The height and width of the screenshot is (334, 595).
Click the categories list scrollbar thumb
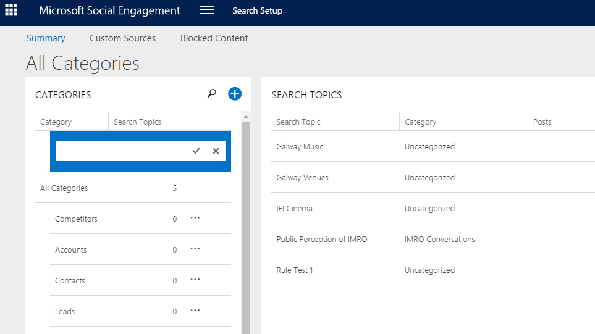(246, 227)
